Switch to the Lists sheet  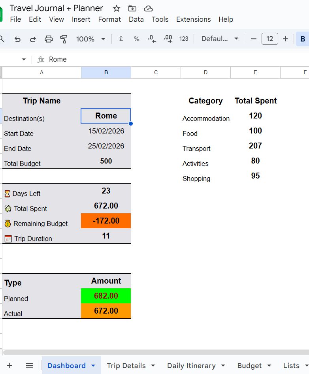pyautogui.click(x=291, y=365)
